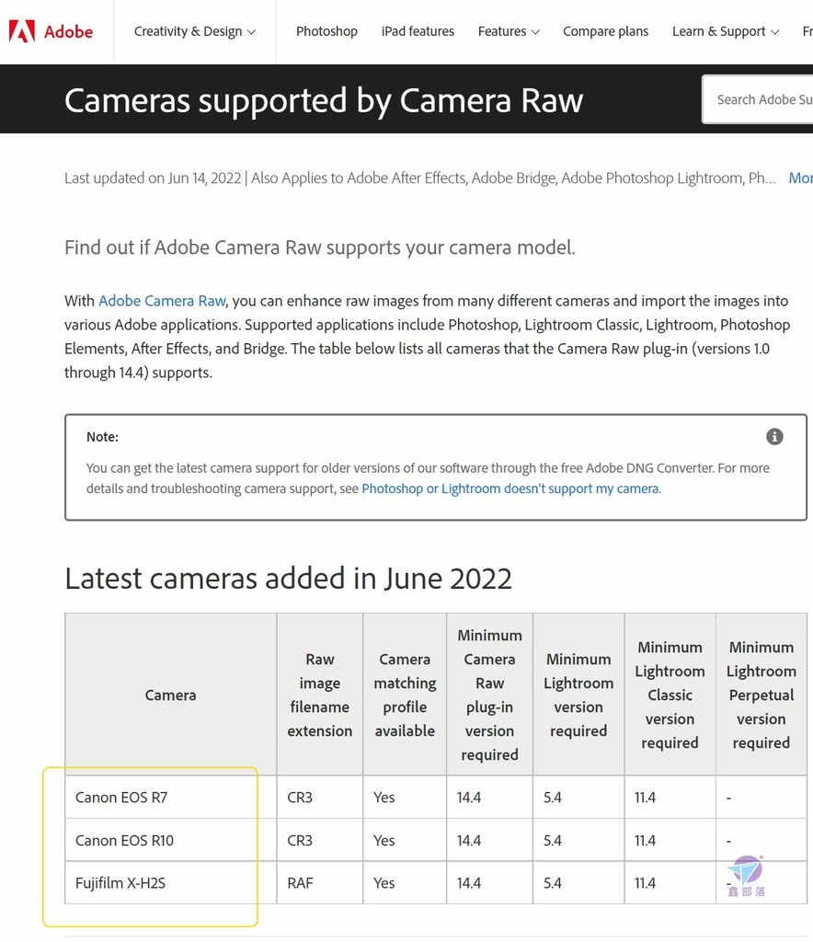Click 14.4 in the Canon EOS R10 row
The height and width of the screenshot is (942, 813).
click(489, 840)
